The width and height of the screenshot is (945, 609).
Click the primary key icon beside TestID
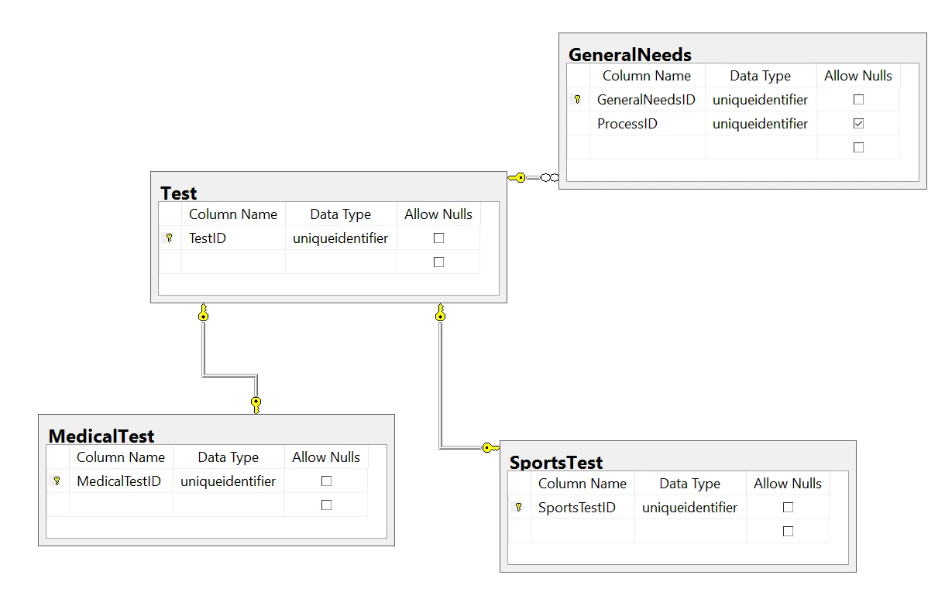tap(170, 238)
